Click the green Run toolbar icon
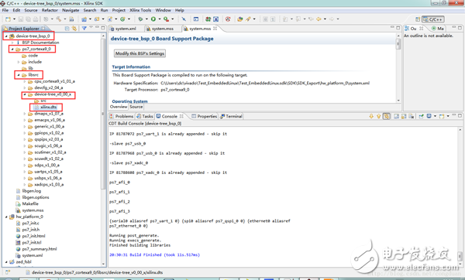Viewport: 465px width, 280px height. 153,19
